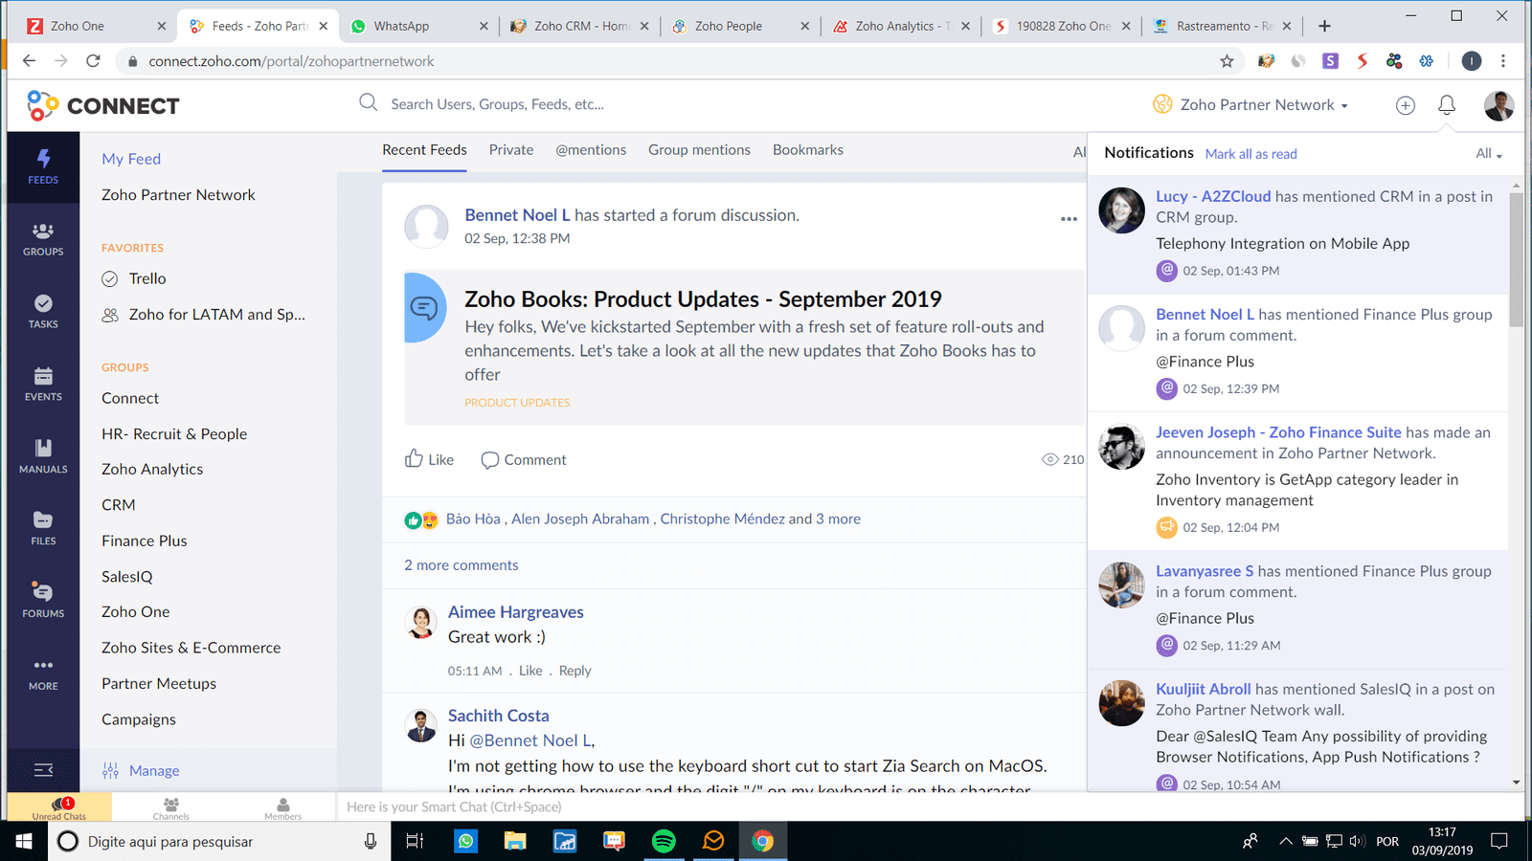Open the Groups section in sidebar
The height and width of the screenshot is (861, 1532).
(x=43, y=239)
